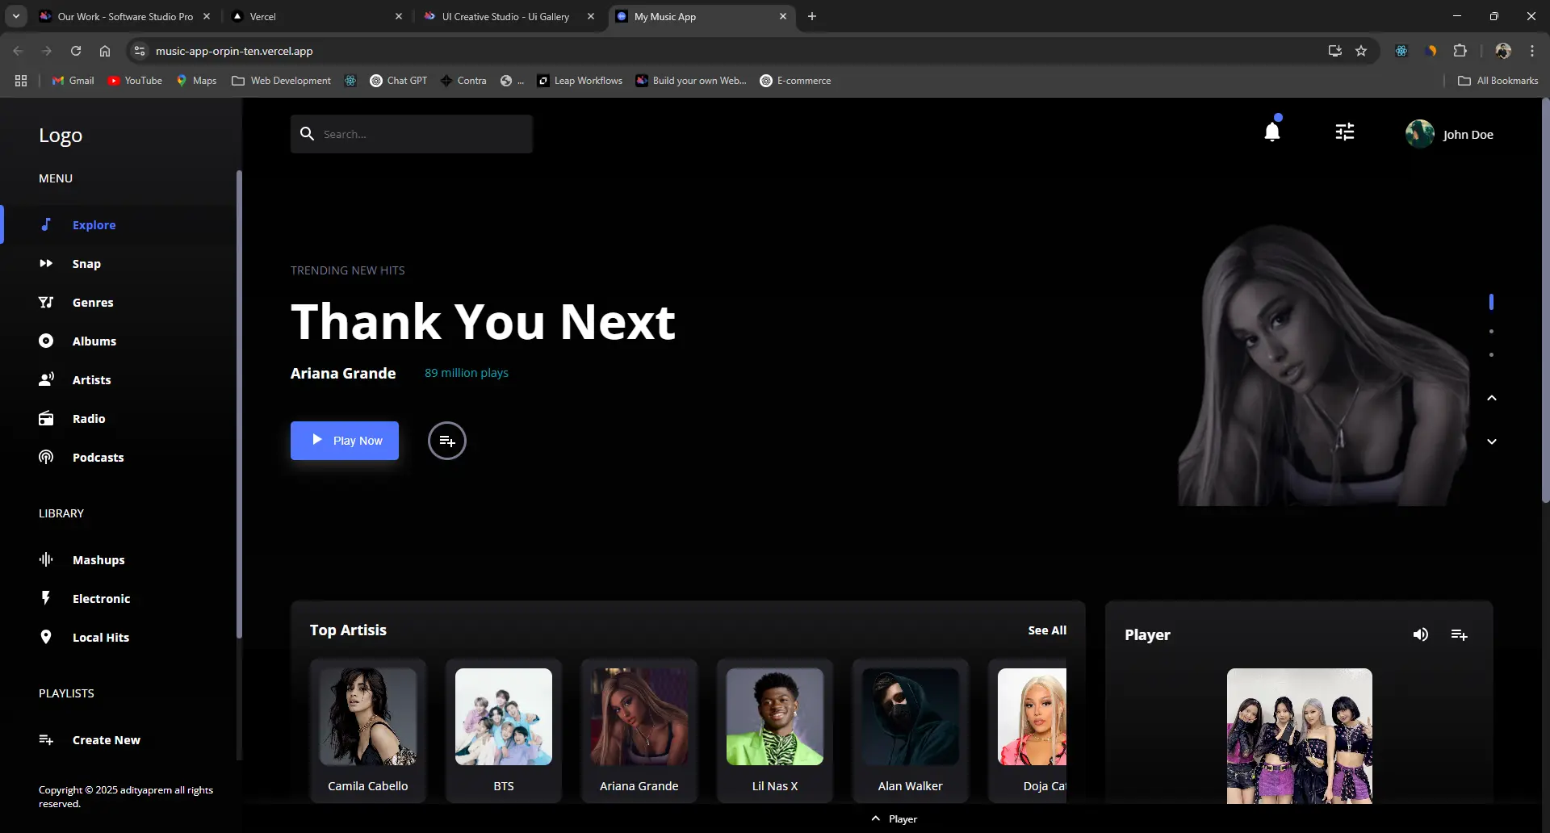Click in the Search input field

412,134
